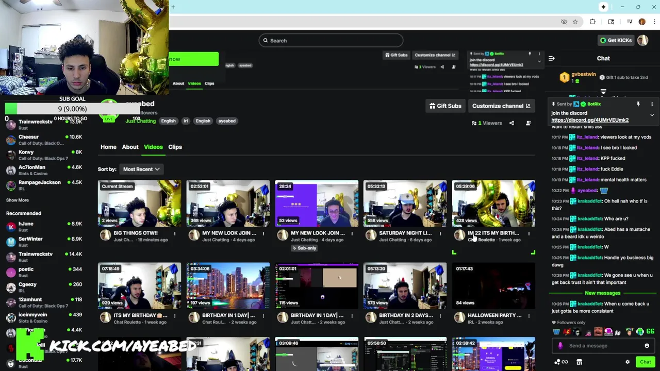Expand Show more followed channels
Viewport: 660px width, 371px height.
point(18,200)
